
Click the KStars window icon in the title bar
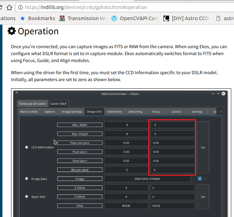coord(17,94)
